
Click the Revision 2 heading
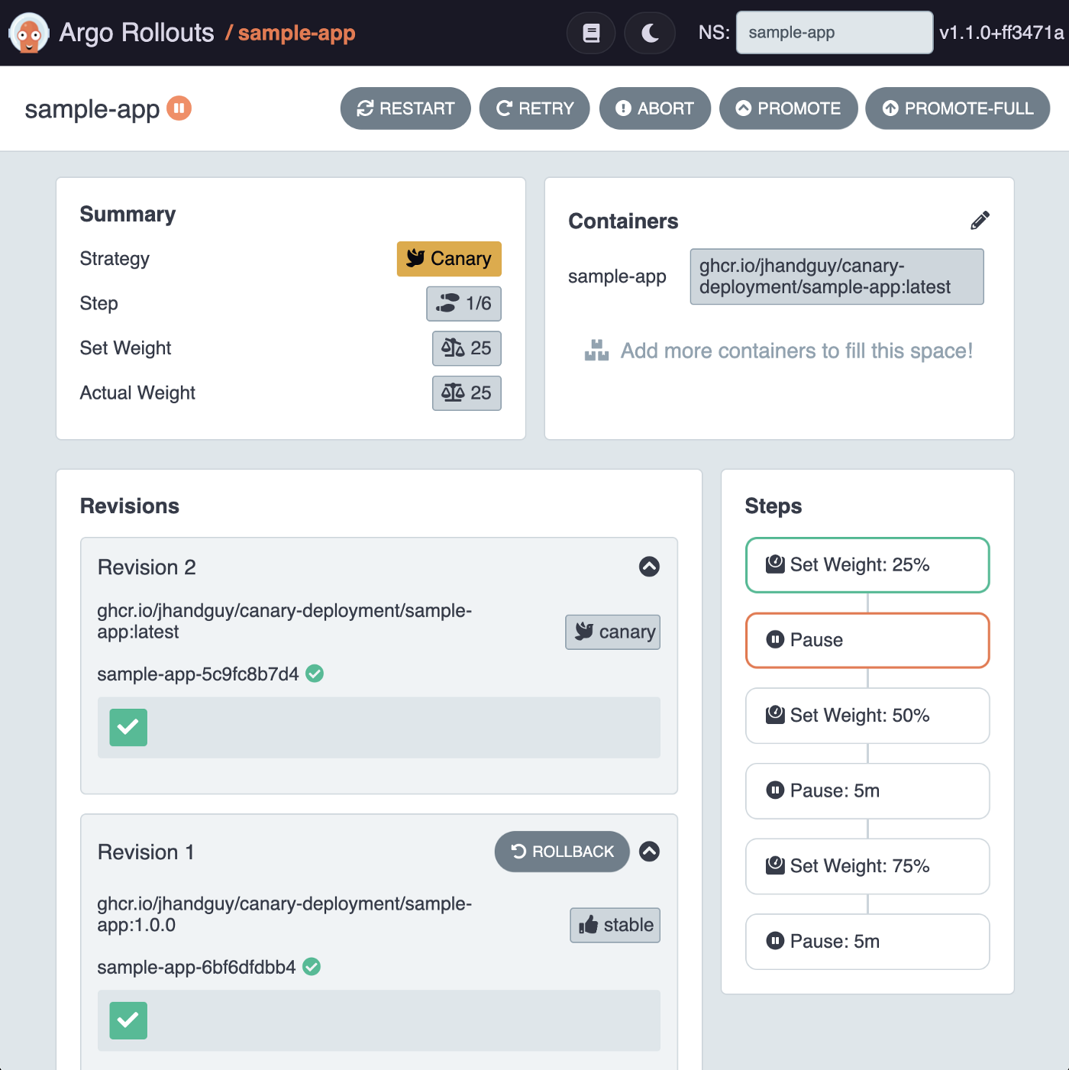point(147,567)
